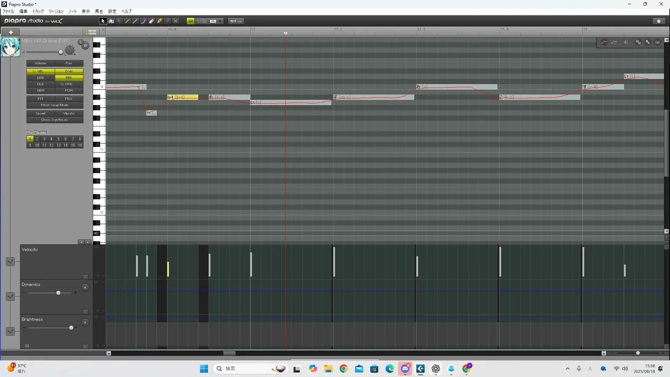Click the Cross Synthesis button
This screenshot has height=377, width=670.
point(55,120)
